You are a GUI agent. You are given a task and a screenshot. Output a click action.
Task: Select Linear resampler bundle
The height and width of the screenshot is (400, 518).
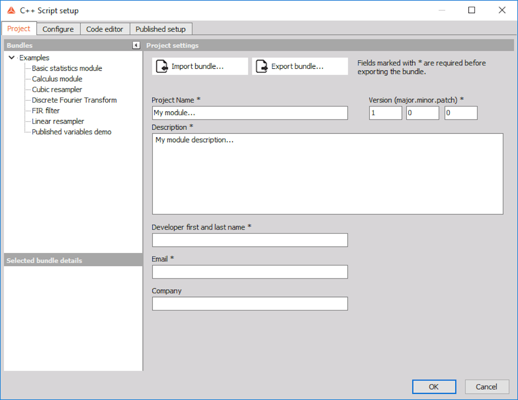pos(58,122)
